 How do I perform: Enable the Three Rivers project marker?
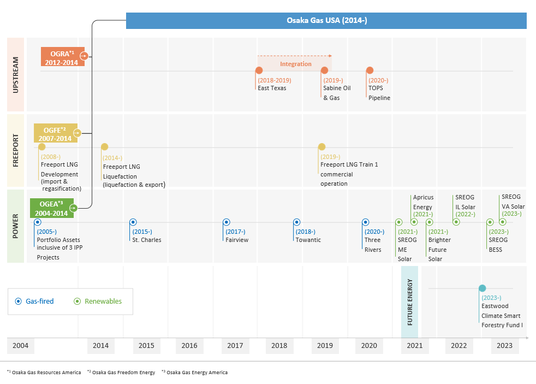(x=365, y=222)
